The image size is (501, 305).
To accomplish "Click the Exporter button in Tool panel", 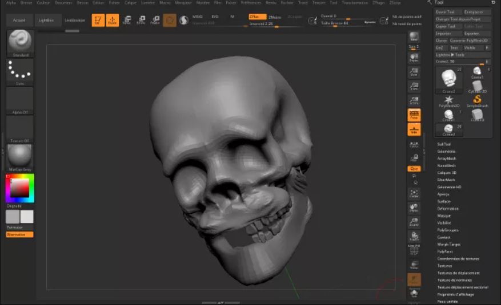I will tap(472, 34).
